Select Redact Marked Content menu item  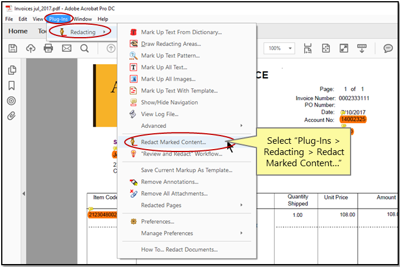[x=174, y=142]
